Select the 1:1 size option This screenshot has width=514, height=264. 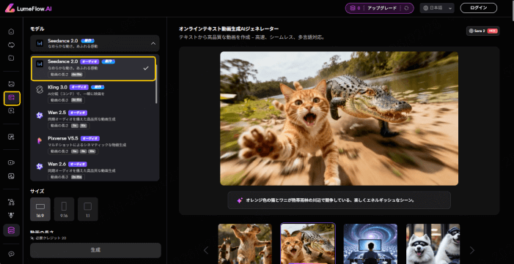pos(88,209)
